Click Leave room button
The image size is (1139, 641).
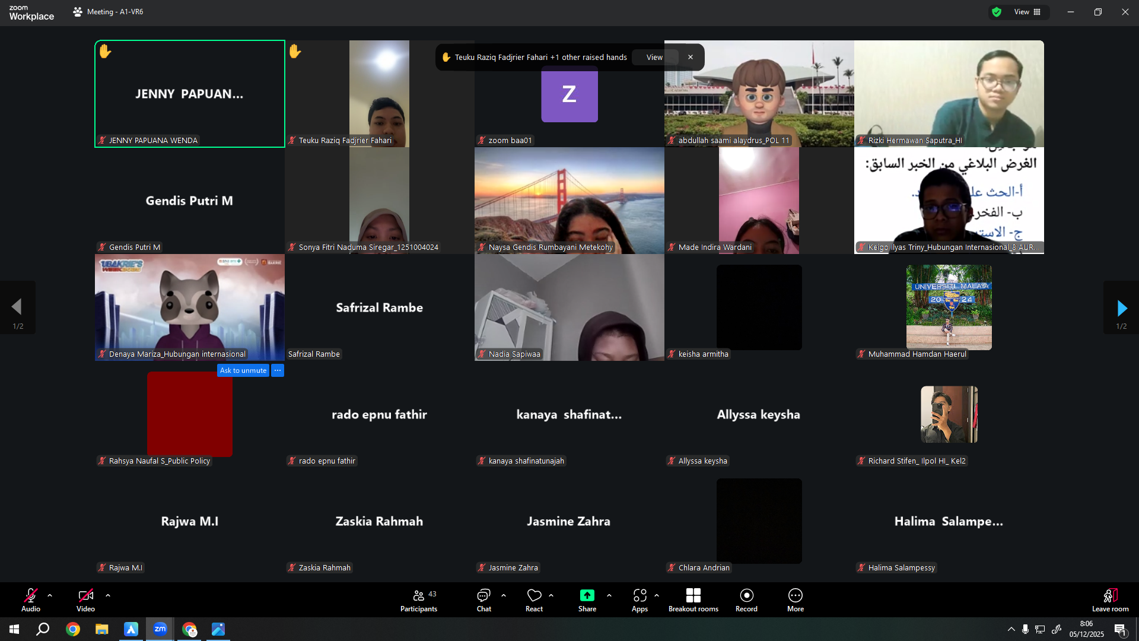pyautogui.click(x=1111, y=599)
